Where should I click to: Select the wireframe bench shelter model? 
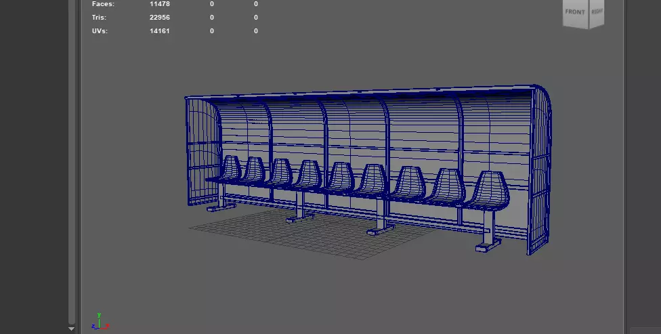[368, 169]
